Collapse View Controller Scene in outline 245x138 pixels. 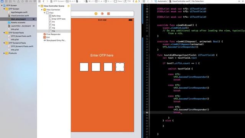coord(39,6)
